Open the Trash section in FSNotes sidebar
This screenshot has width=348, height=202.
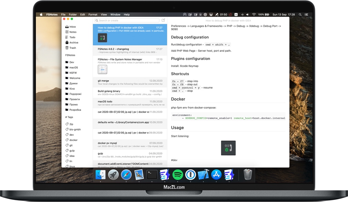click(x=72, y=48)
